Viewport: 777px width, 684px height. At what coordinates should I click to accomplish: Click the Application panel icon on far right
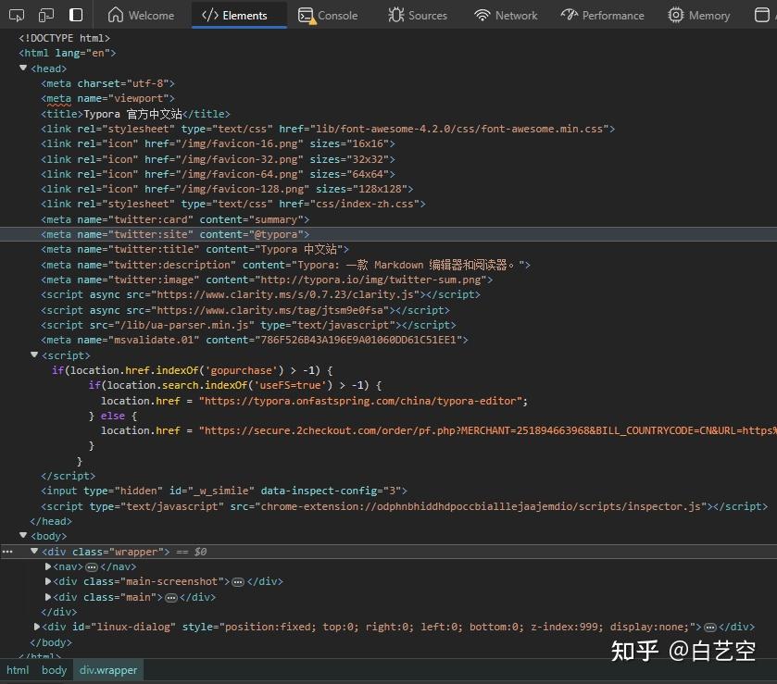tap(761, 15)
